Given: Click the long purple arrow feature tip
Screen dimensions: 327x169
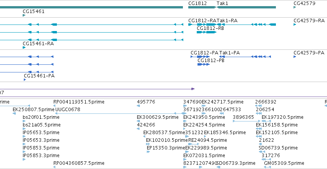Looking at the screenshot, I should coord(193,89).
